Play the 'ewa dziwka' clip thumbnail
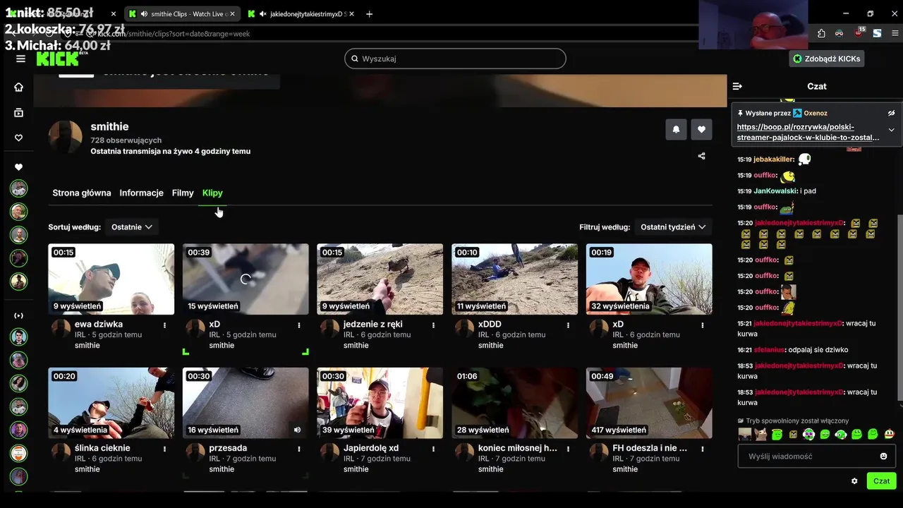903x508 pixels. pos(111,279)
